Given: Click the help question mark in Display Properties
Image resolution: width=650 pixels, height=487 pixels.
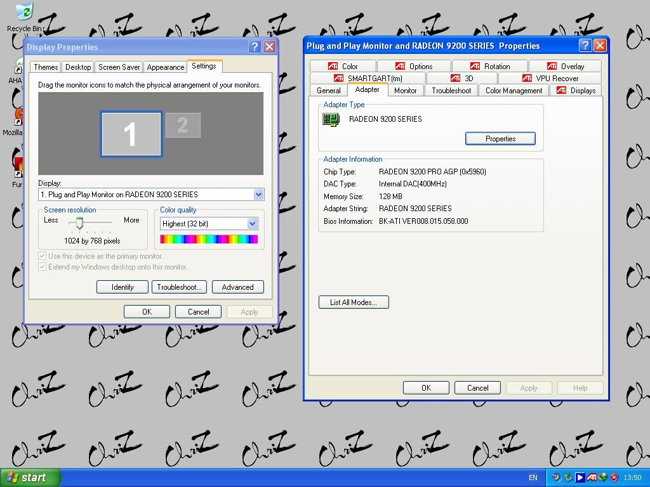Looking at the screenshot, I should pos(255,46).
